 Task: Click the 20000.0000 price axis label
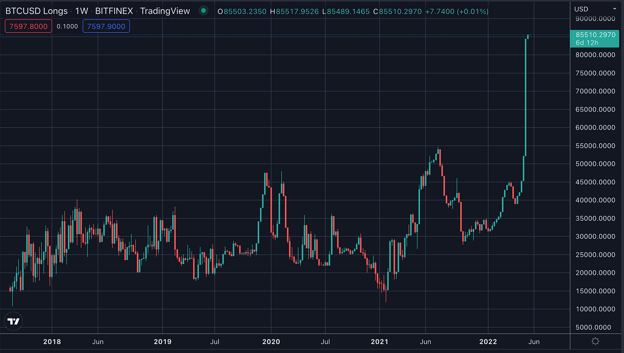[x=595, y=273]
